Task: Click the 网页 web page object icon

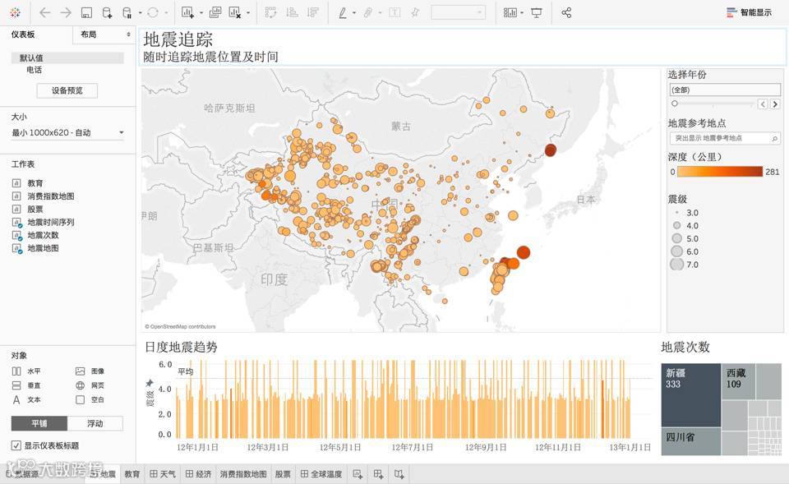Action: click(x=80, y=385)
